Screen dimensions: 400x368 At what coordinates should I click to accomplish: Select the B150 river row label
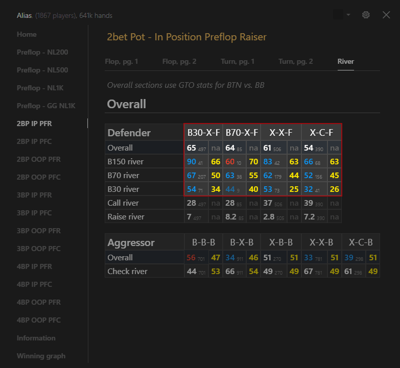tap(126, 162)
